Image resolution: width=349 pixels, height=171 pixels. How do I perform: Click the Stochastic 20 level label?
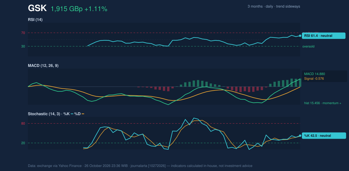(x=23, y=143)
